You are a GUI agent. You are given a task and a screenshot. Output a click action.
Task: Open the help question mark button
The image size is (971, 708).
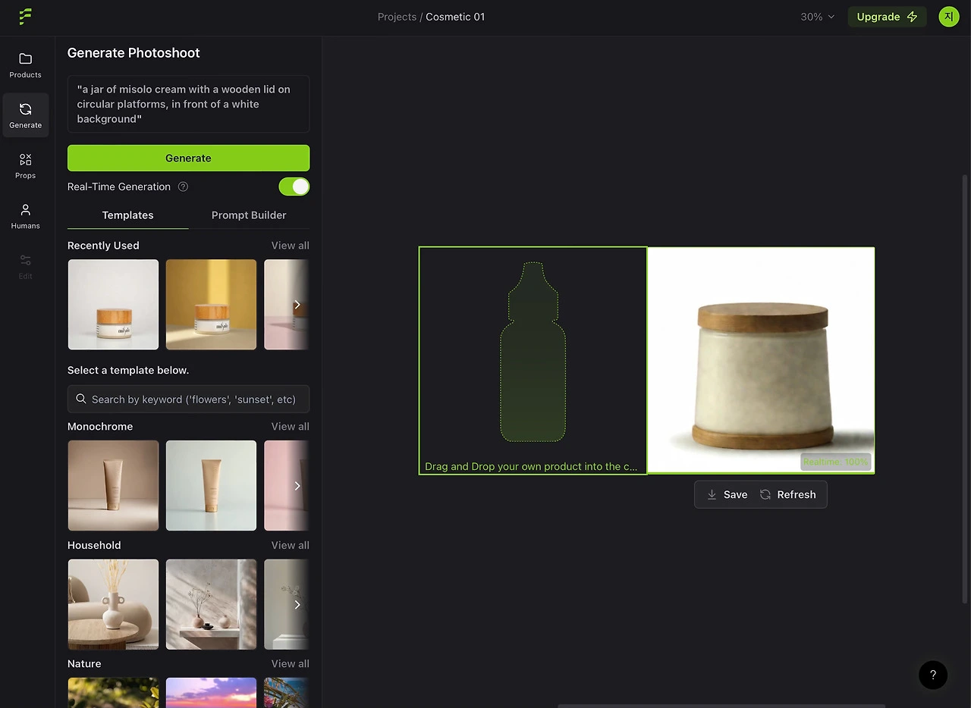point(933,675)
